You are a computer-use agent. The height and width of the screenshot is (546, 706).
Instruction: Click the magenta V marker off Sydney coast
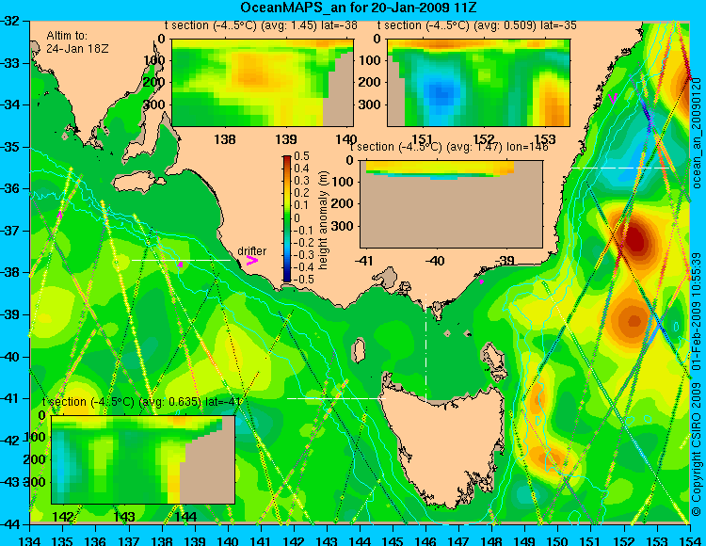[x=613, y=99]
